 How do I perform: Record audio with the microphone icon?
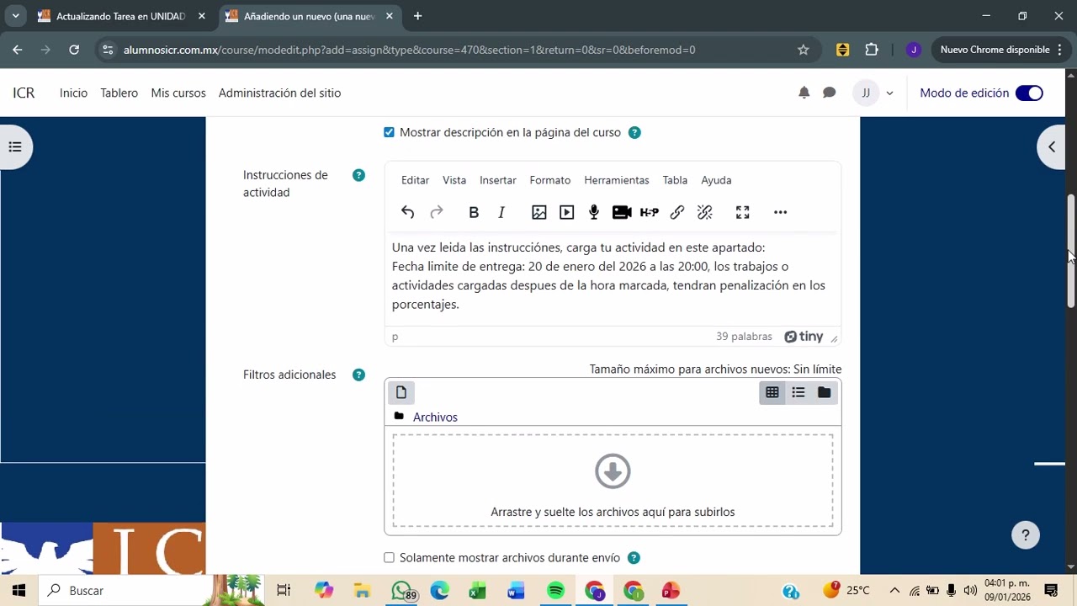pos(594,212)
